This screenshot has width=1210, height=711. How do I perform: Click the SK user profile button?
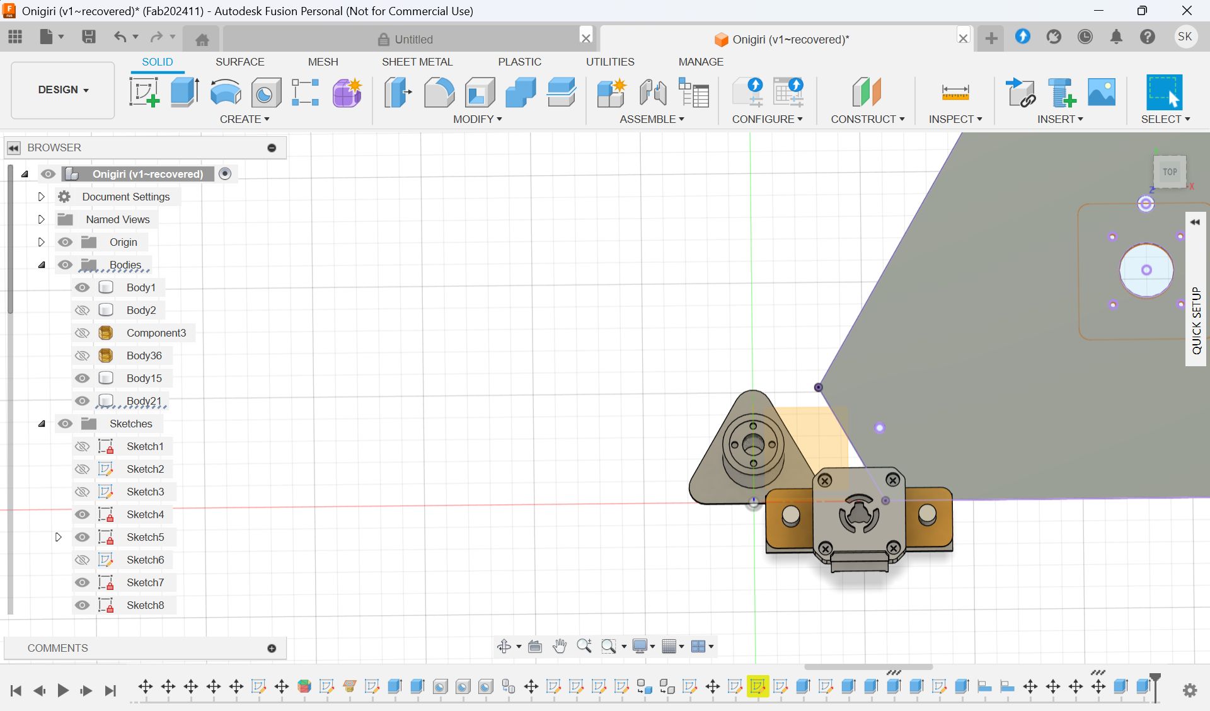[1185, 37]
